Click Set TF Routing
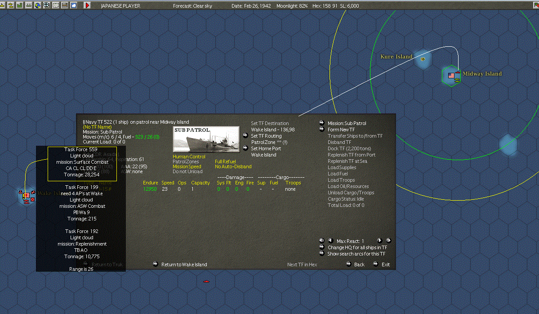 coord(266,136)
